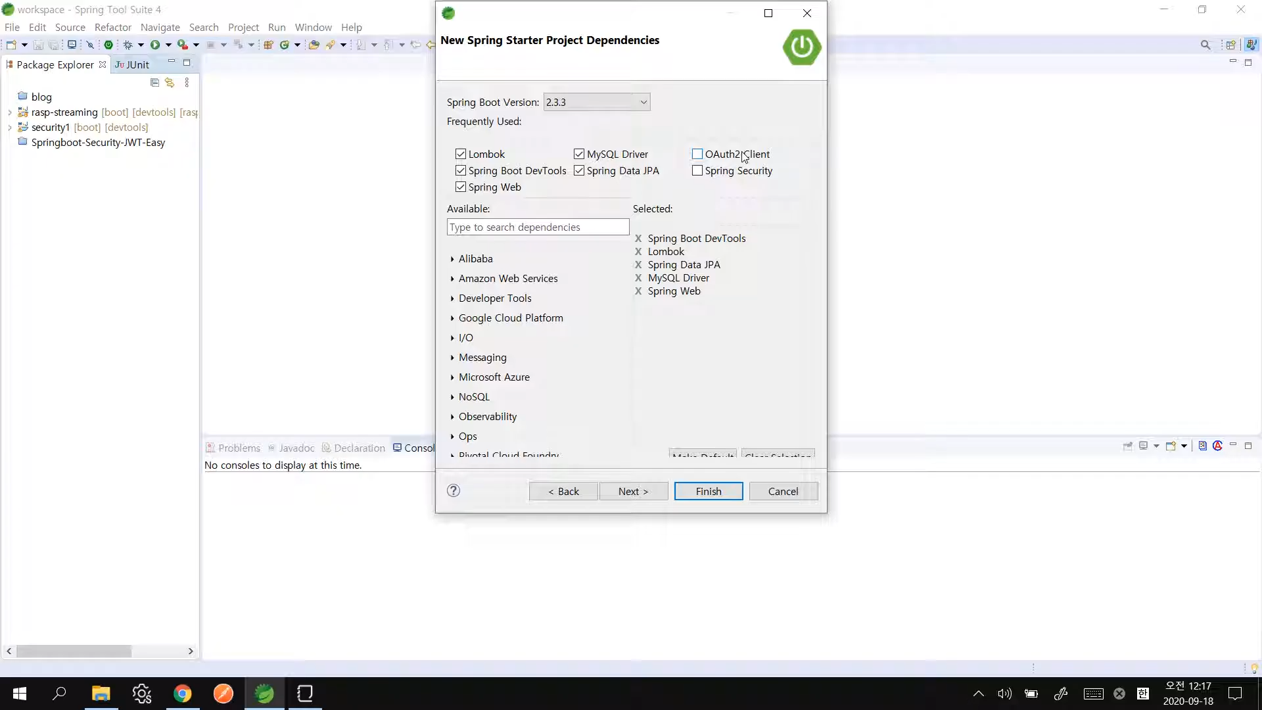Enable the OAuth2 Client checkbox
The height and width of the screenshot is (710, 1262).
tap(697, 154)
